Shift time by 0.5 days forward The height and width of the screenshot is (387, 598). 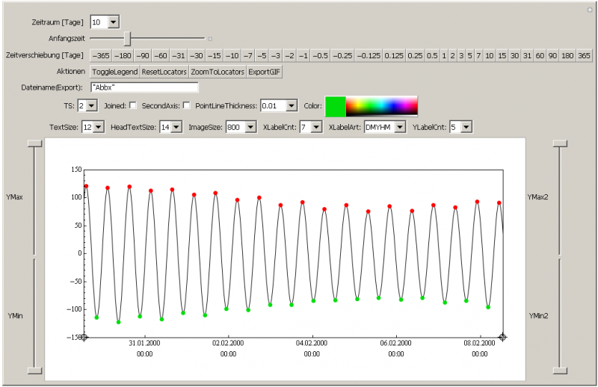pyautogui.click(x=432, y=56)
